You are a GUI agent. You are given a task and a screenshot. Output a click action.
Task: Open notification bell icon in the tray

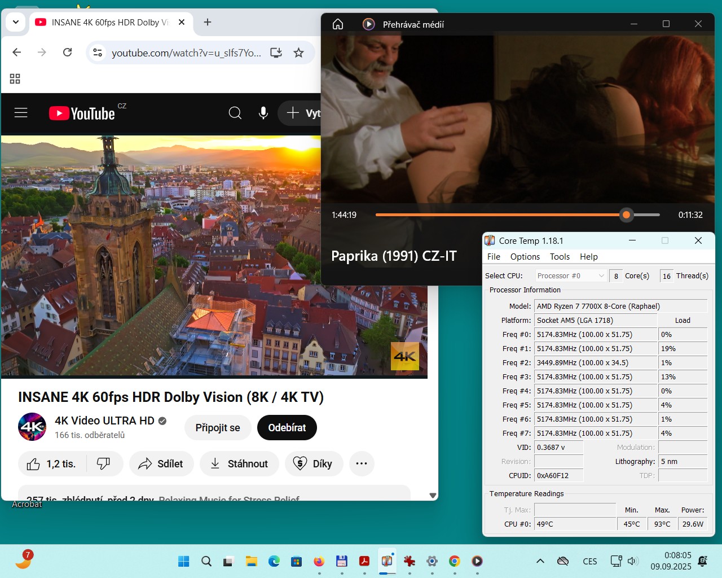click(x=703, y=561)
